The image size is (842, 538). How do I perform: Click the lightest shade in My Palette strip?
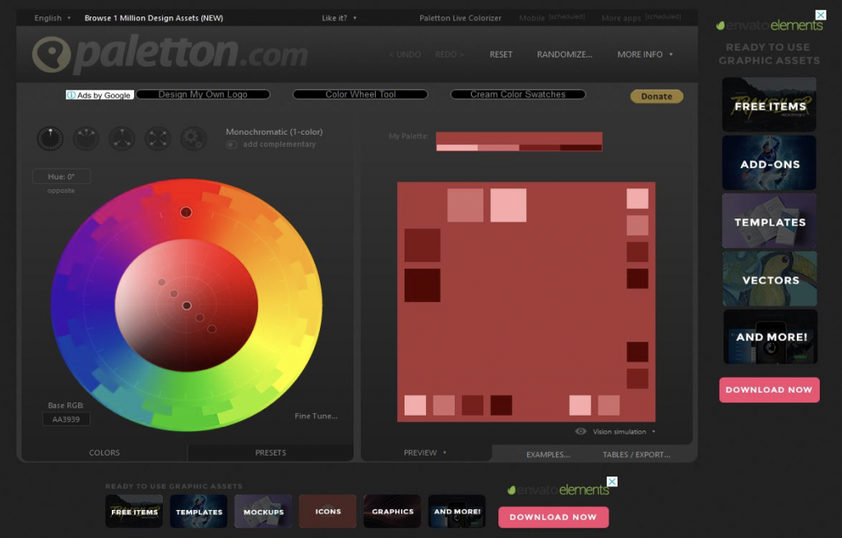457,148
